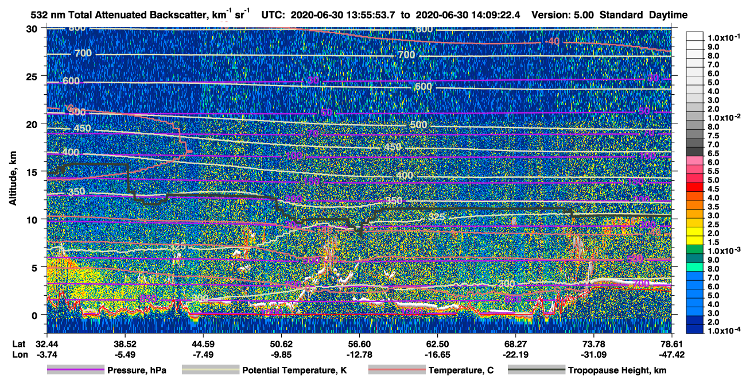Screen dimensions: 746x383
Task: Click longitude value '-12.78'
Action: pyautogui.click(x=359, y=355)
